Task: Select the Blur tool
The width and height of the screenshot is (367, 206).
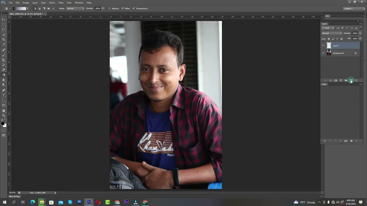Action: (x=4, y=80)
